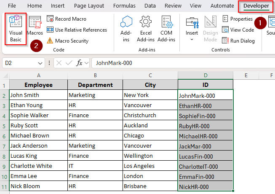Toggle Design Mode
This screenshot has height=194, width=275.
click(x=211, y=29)
